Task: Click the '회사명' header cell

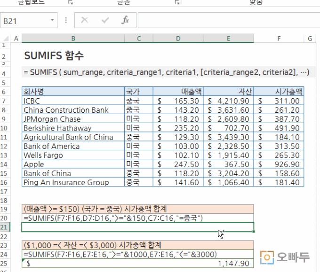Action: tap(73, 92)
